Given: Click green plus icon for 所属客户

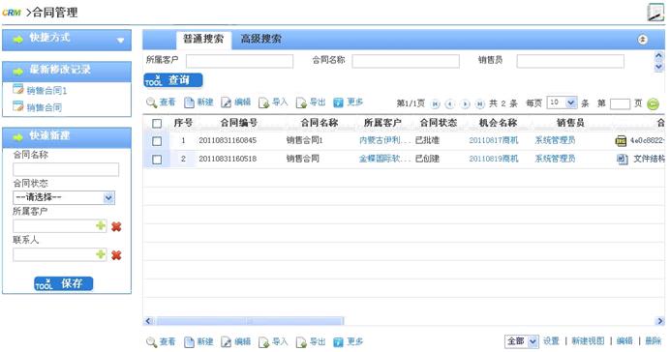Looking at the screenshot, I should click(x=101, y=225).
